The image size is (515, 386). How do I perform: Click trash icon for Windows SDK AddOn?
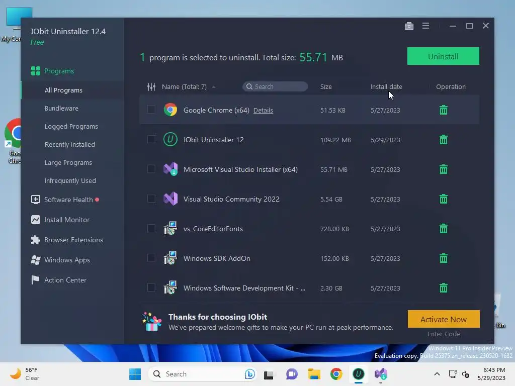(x=444, y=258)
